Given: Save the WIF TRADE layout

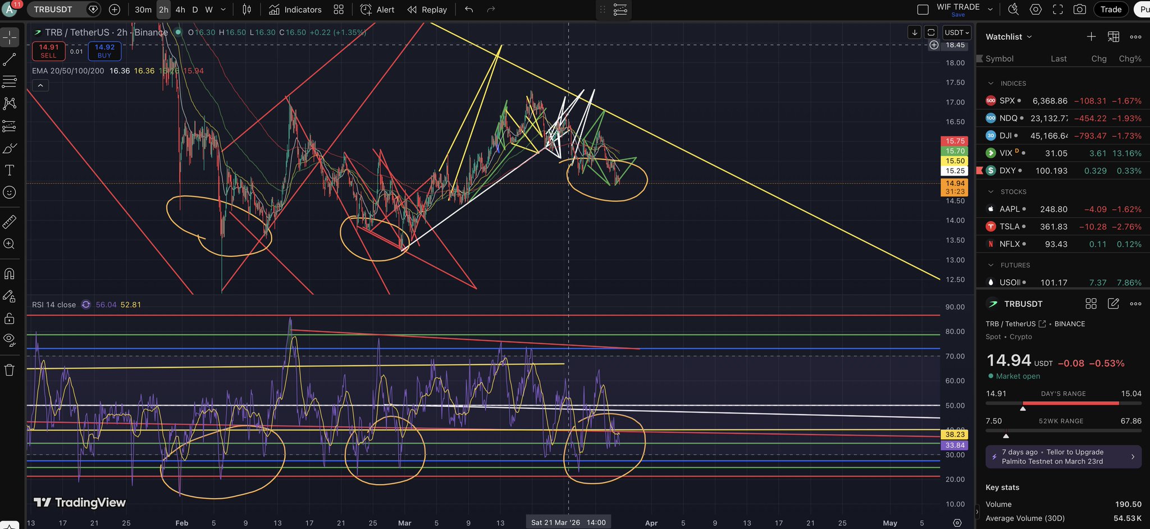Looking at the screenshot, I should (958, 15).
